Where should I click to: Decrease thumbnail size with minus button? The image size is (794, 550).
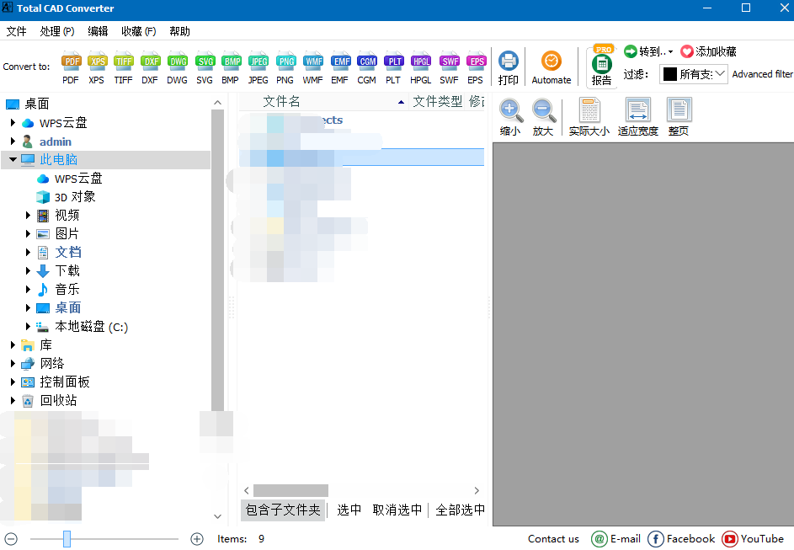point(11,539)
